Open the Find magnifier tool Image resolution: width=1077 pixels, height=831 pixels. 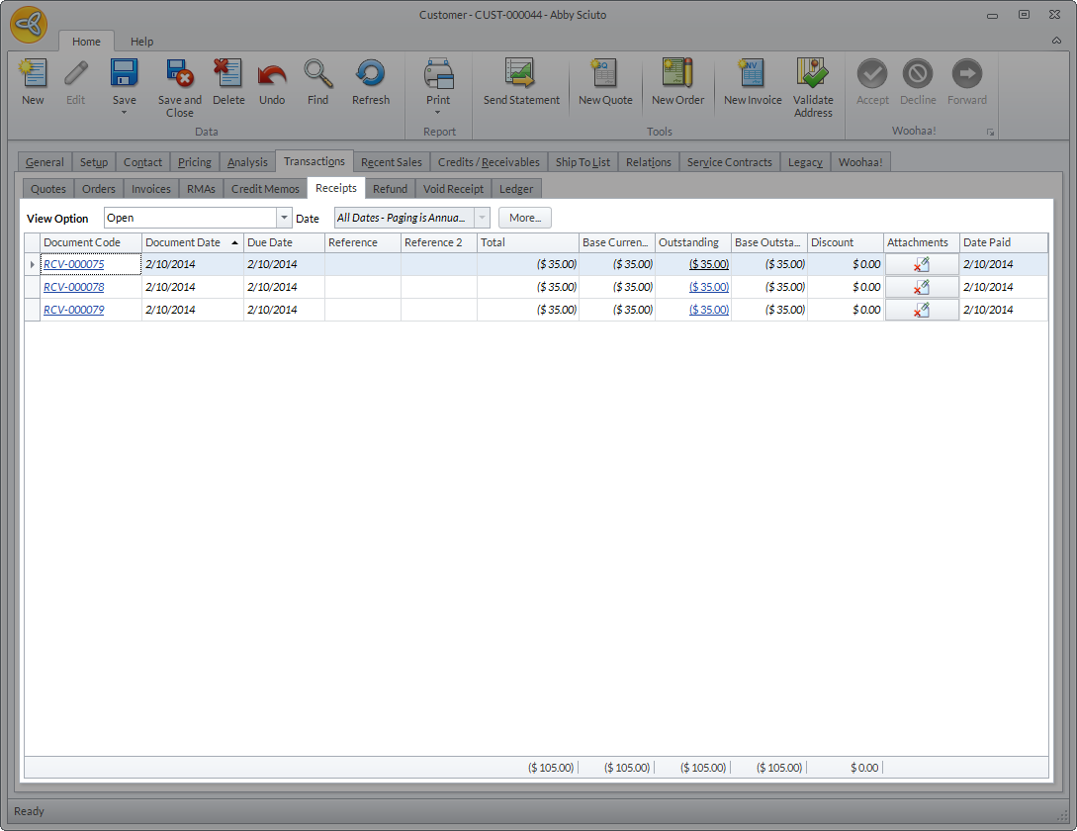[317, 75]
